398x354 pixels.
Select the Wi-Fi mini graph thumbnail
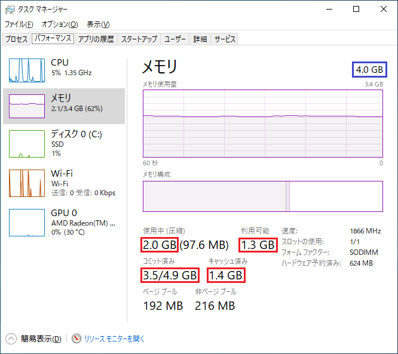click(x=27, y=183)
